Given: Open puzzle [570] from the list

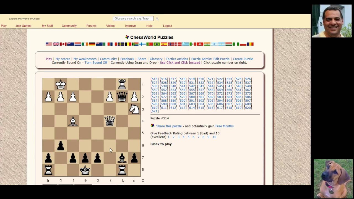Looking at the screenshot, I should pos(210,93).
